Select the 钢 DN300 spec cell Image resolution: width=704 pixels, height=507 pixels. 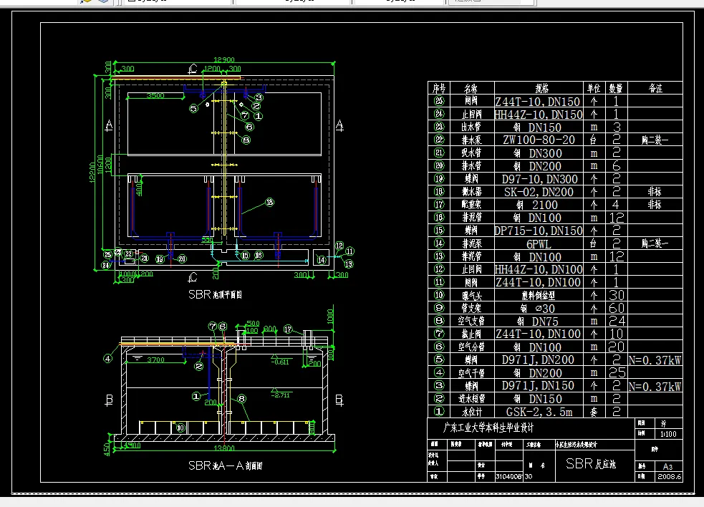(x=538, y=153)
